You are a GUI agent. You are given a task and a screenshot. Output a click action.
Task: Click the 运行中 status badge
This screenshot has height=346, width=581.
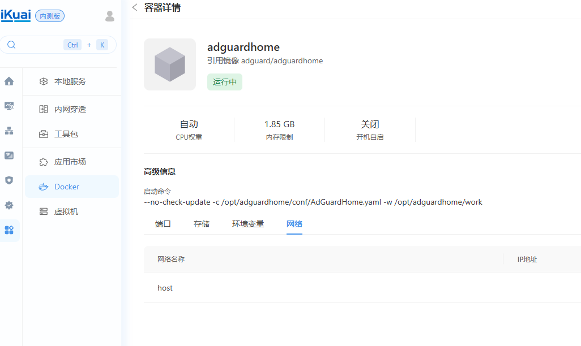click(x=225, y=82)
